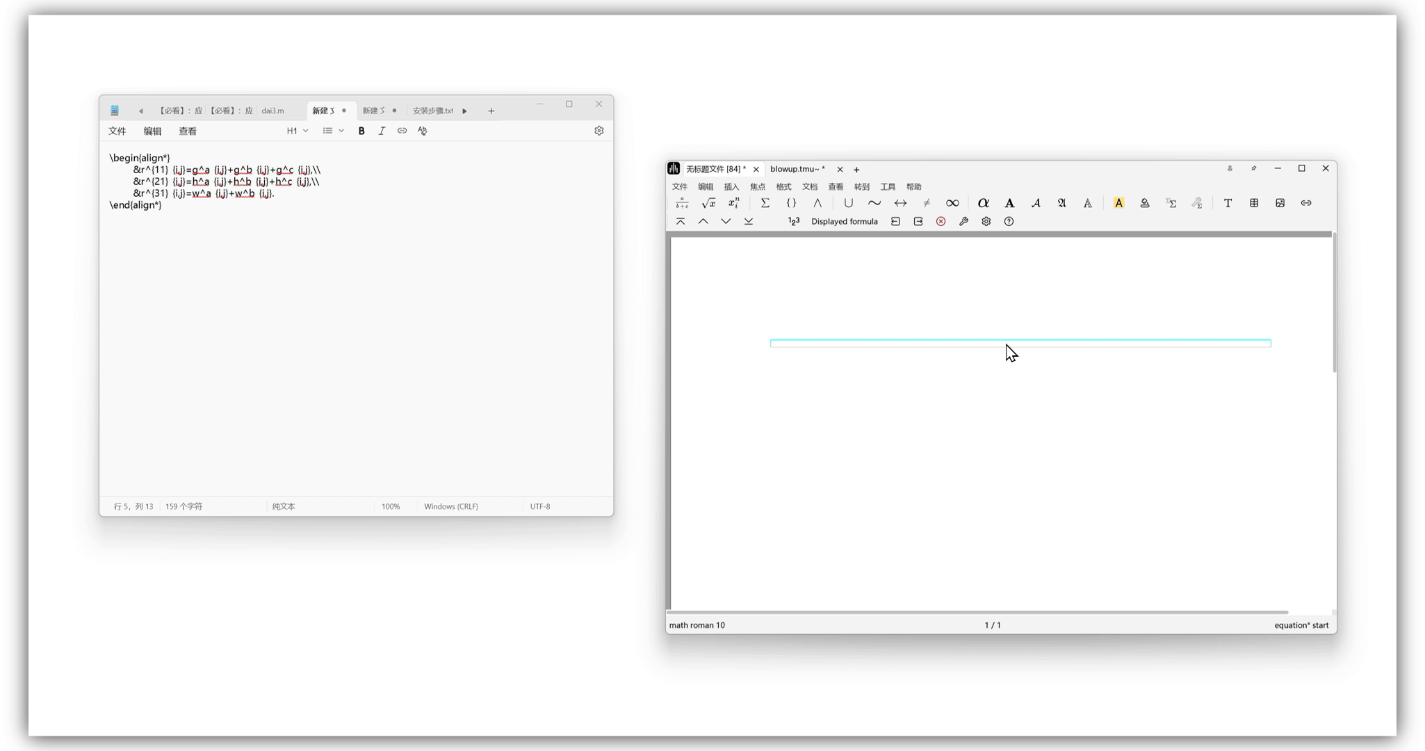The width and height of the screenshot is (1425, 751).
Task: Click the red circled X icon
Action: click(x=940, y=221)
